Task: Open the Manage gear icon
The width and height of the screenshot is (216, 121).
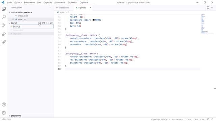Action: [4, 113]
